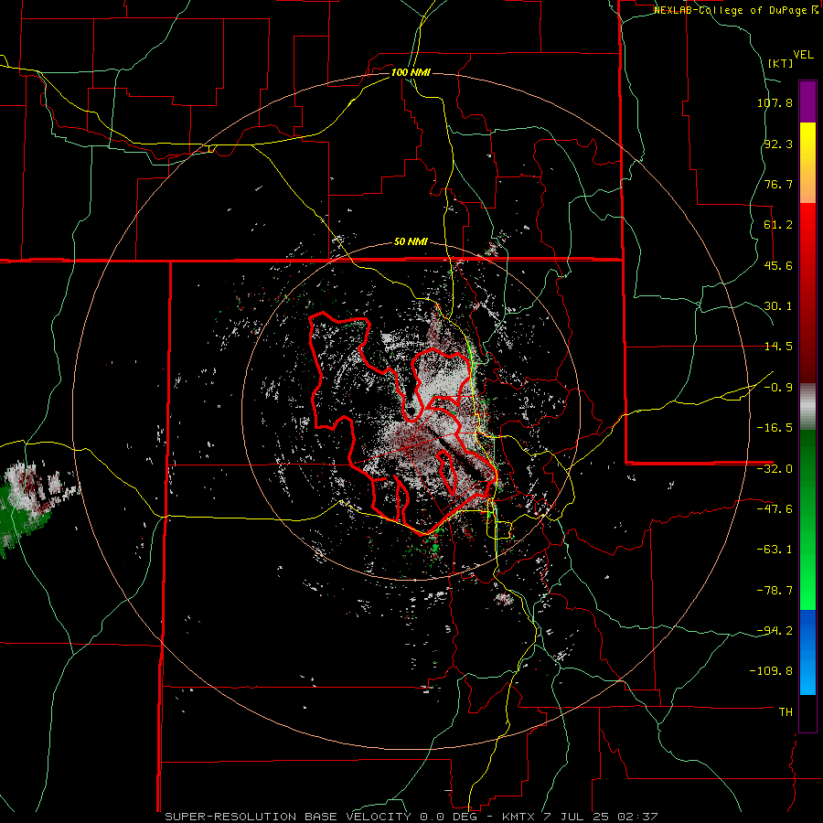Image resolution: width=823 pixels, height=823 pixels.
Task: Click the -47.6 legend value
Action: pyautogui.click(x=775, y=509)
